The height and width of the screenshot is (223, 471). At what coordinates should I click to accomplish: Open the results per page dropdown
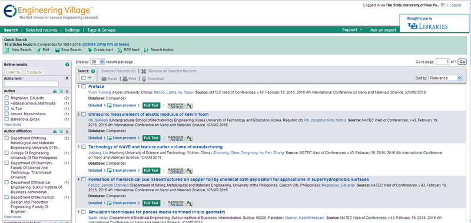(98, 62)
